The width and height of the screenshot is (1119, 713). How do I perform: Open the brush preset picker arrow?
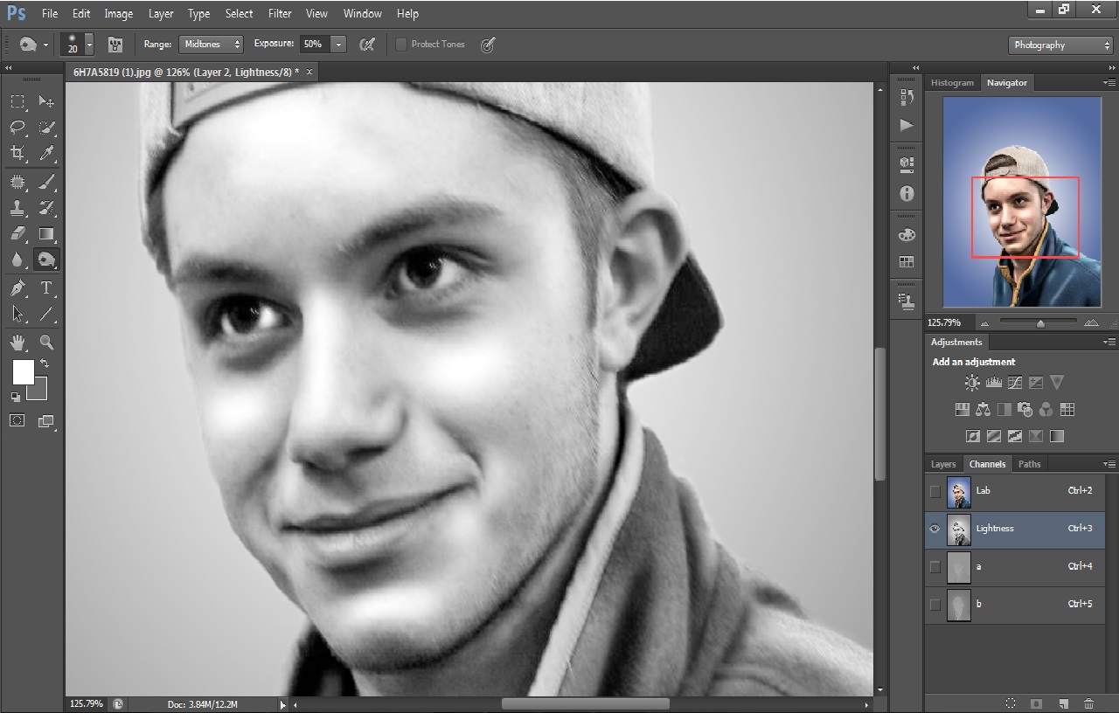[x=89, y=44]
